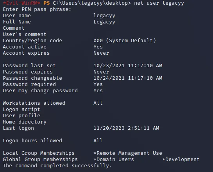Click the Account active Yes value
The image size is (213, 172).
point(98,47)
